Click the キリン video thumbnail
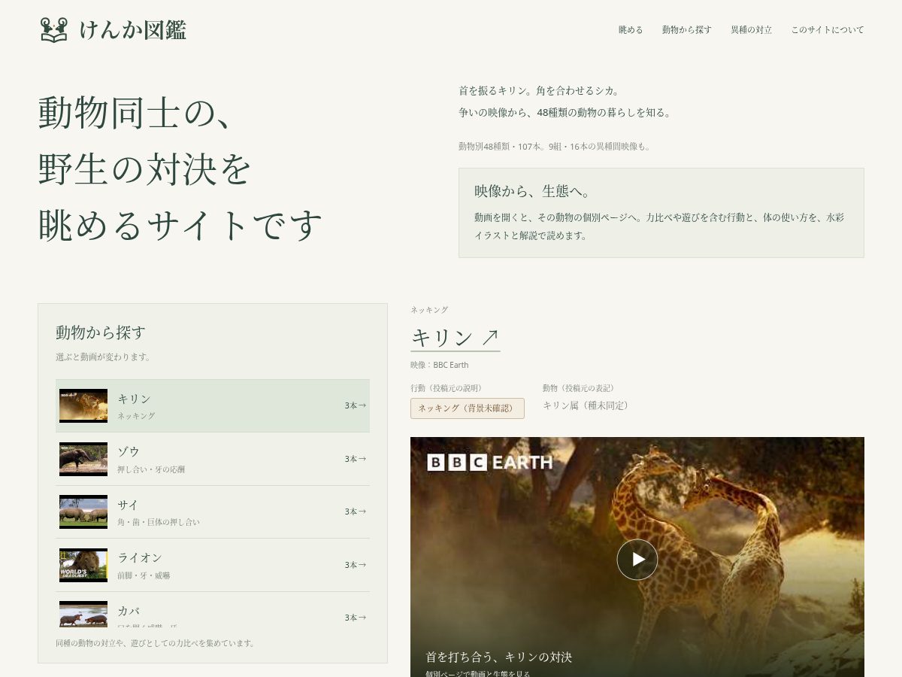 pos(83,405)
